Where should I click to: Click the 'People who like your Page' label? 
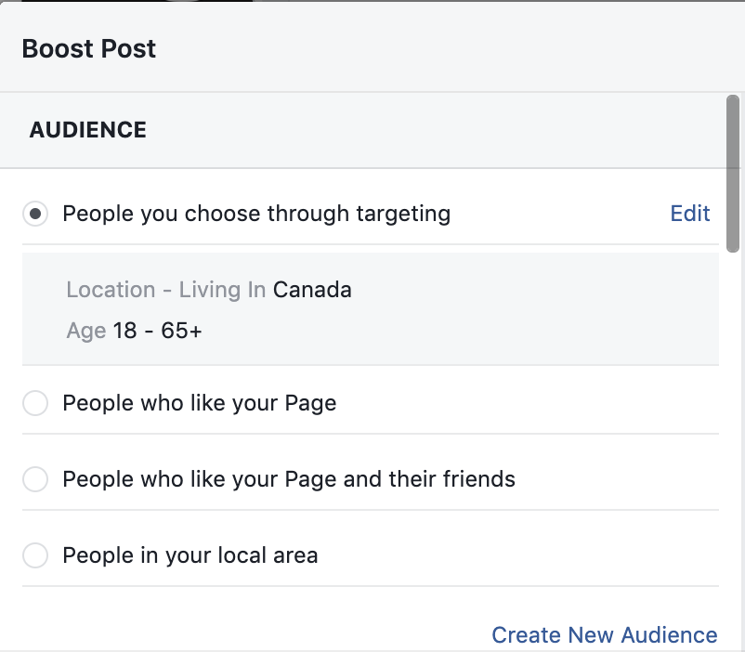[199, 403]
